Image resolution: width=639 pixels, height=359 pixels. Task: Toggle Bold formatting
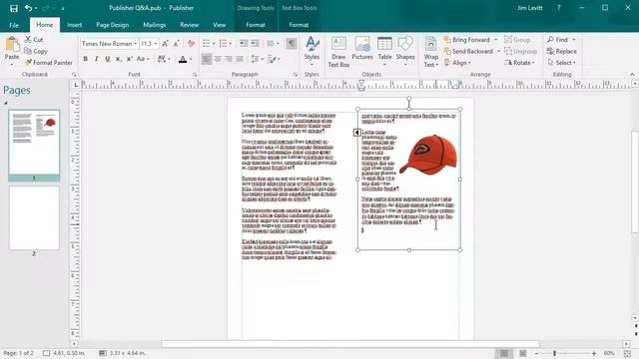pos(85,59)
